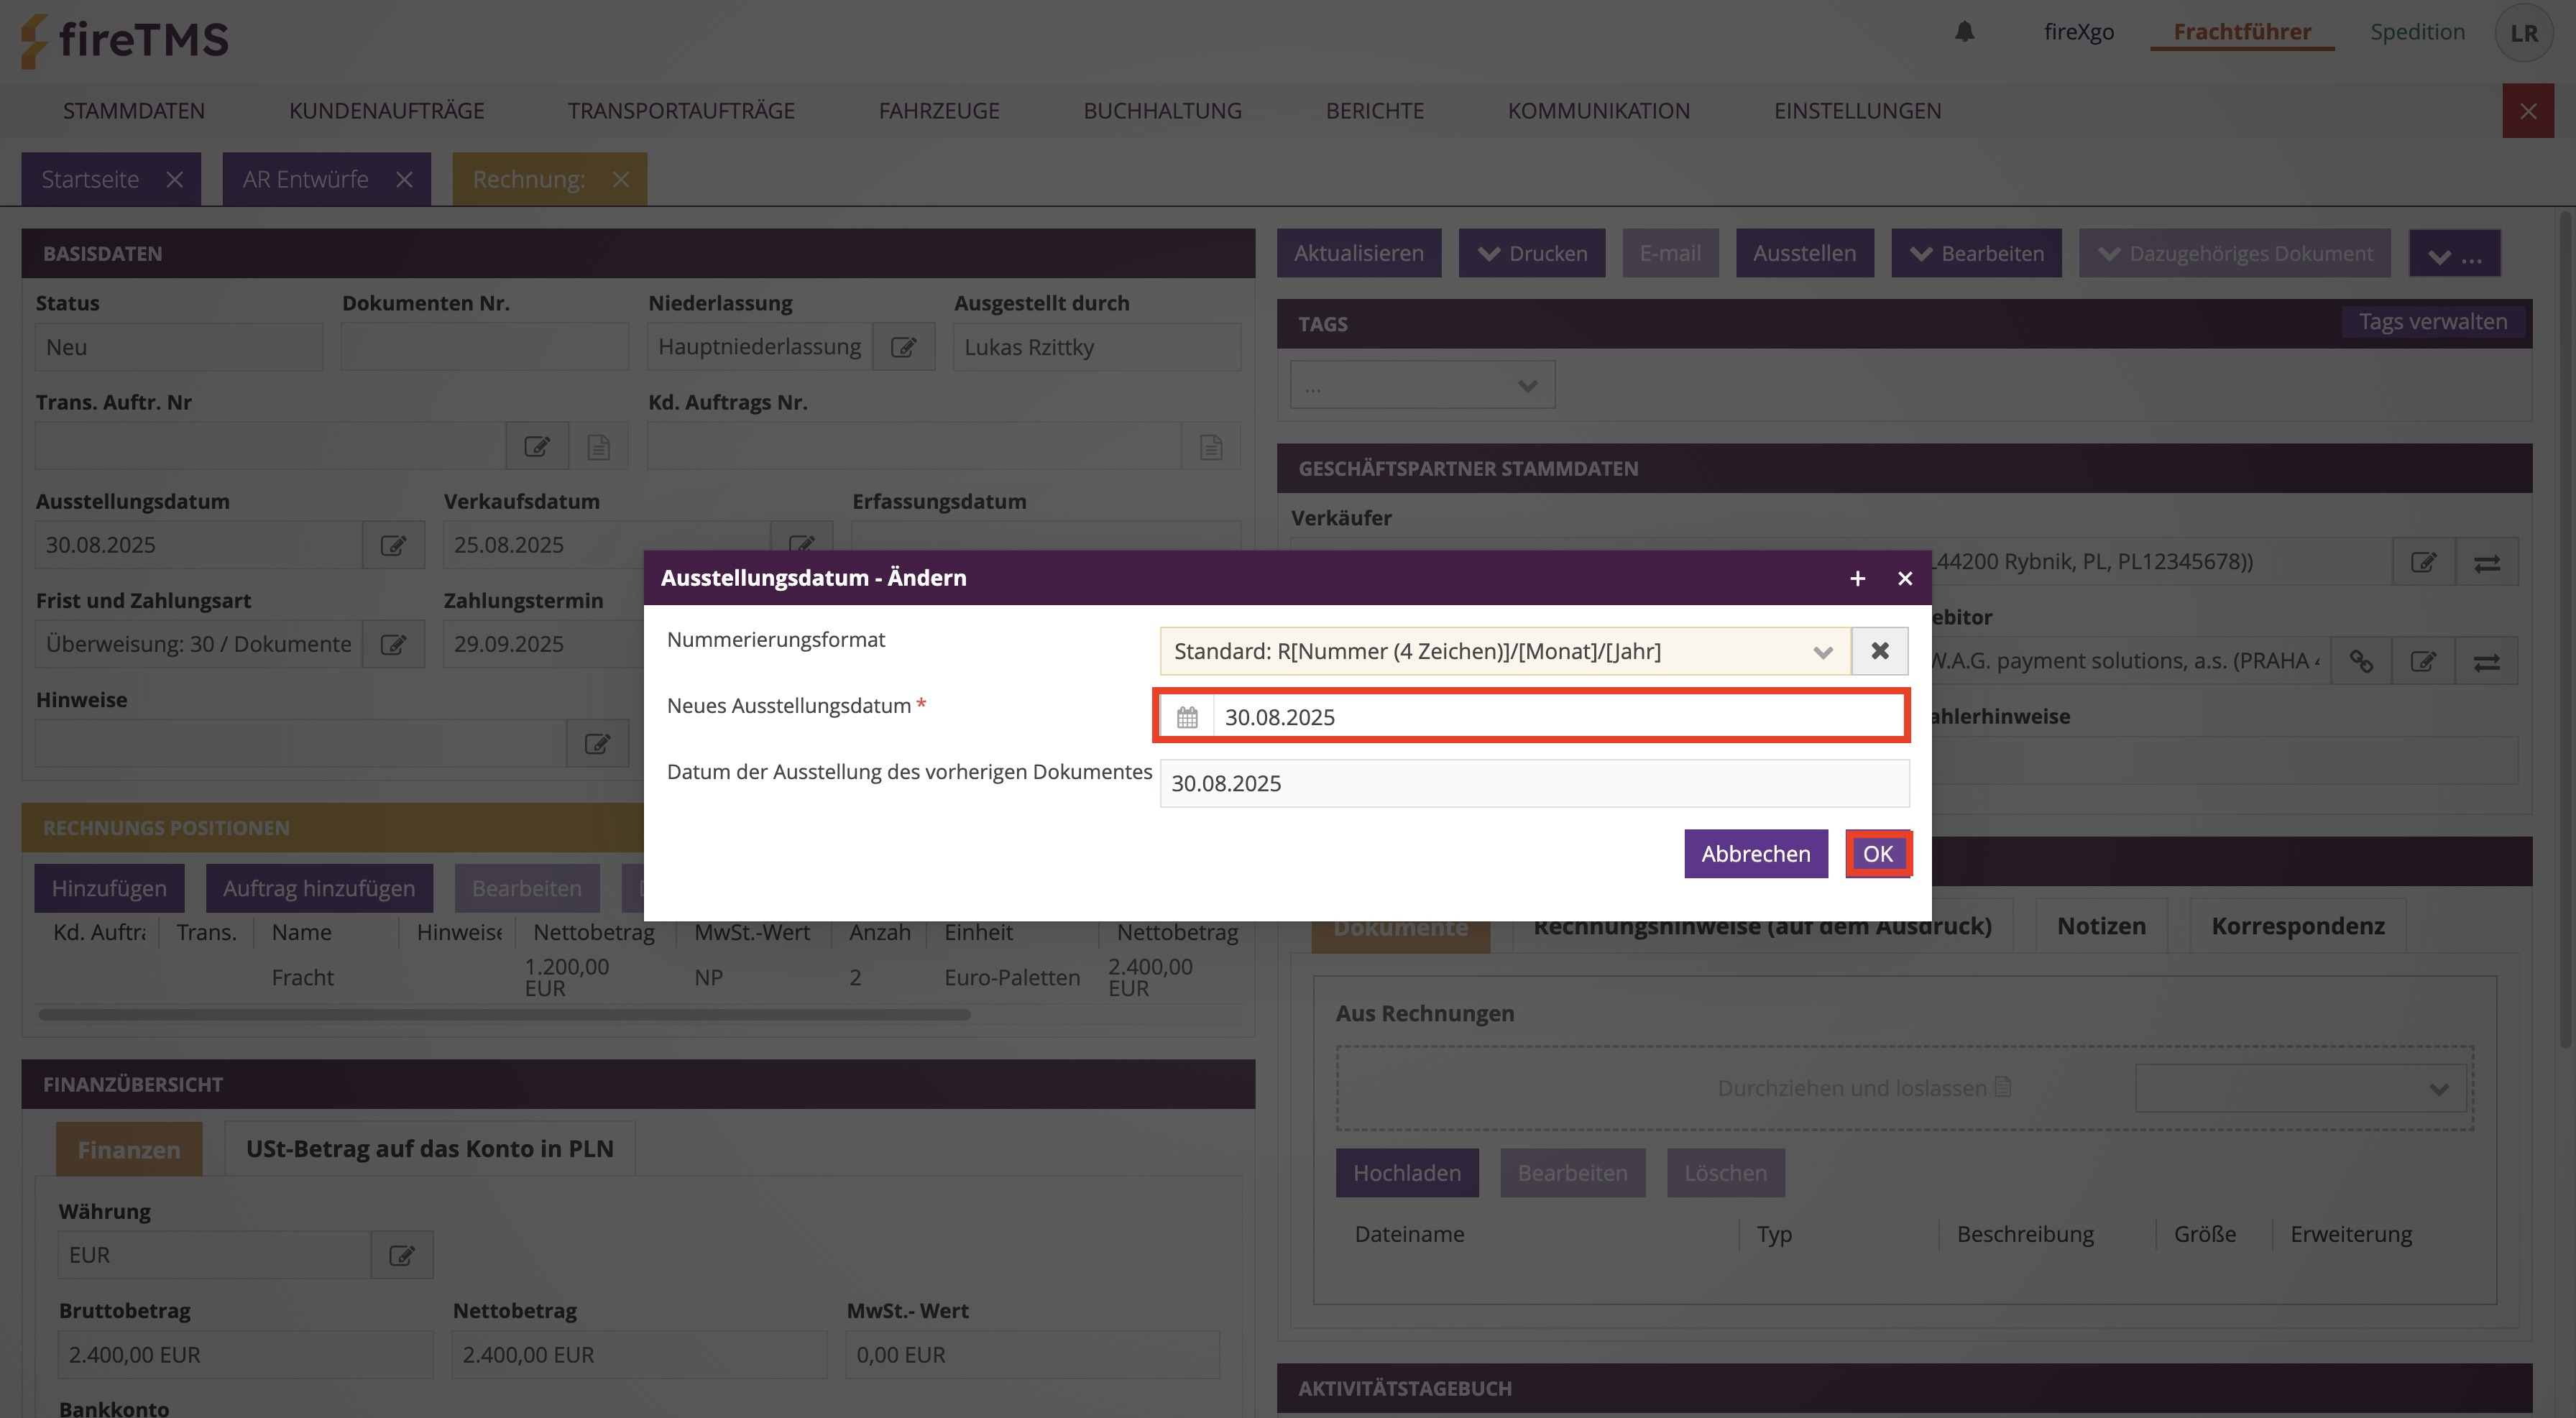This screenshot has width=2576, height=1418.
Task: Click the document icon next to Trans. Auftr. Nr
Action: click(x=598, y=446)
